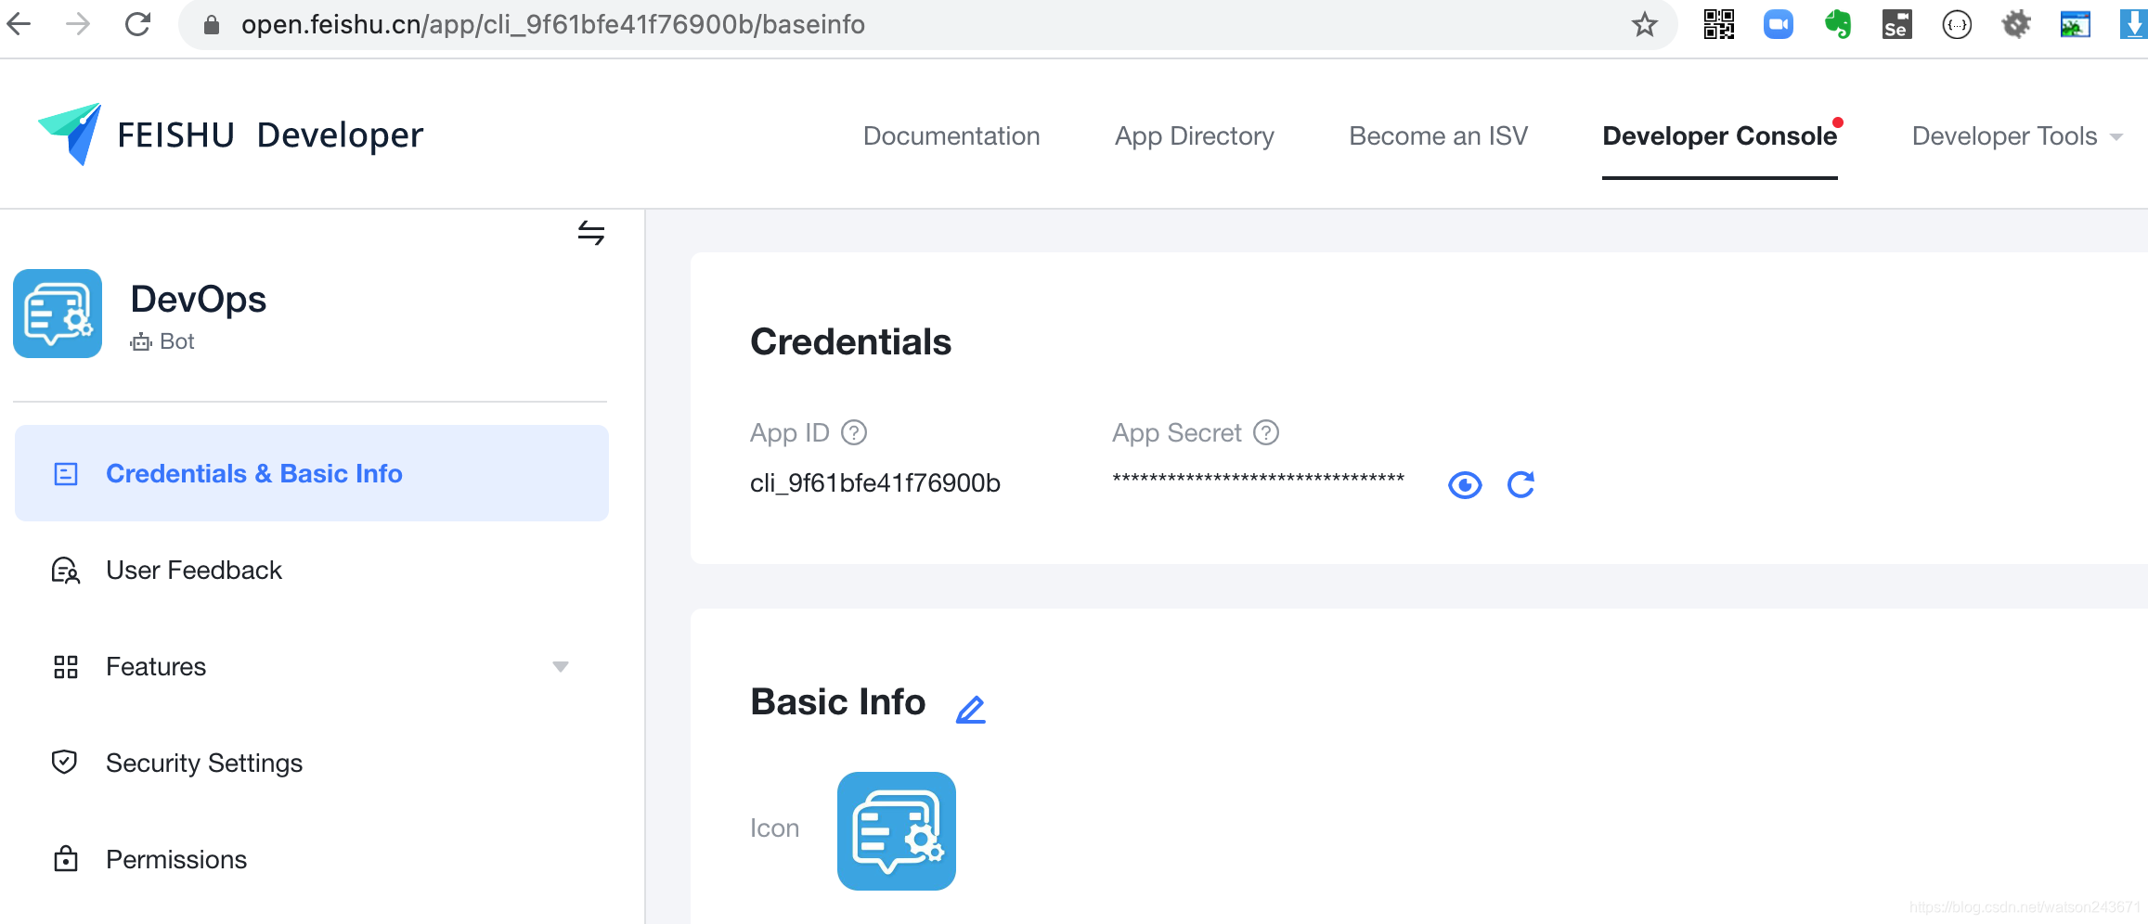Open the JSON braces extension icon

[1957, 25]
